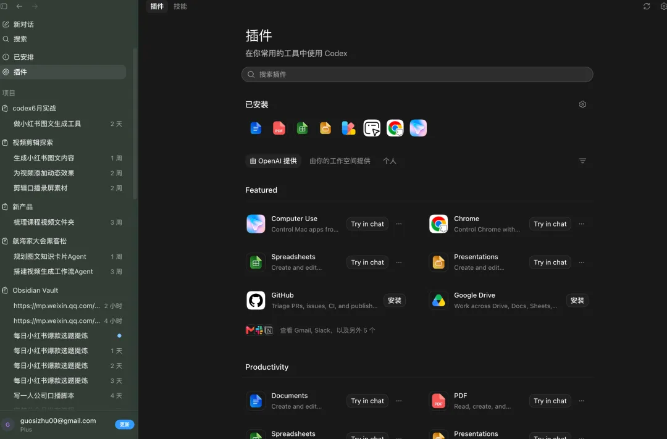Switch to the 插件 top tab
The height and width of the screenshot is (439, 667).
point(157,6)
